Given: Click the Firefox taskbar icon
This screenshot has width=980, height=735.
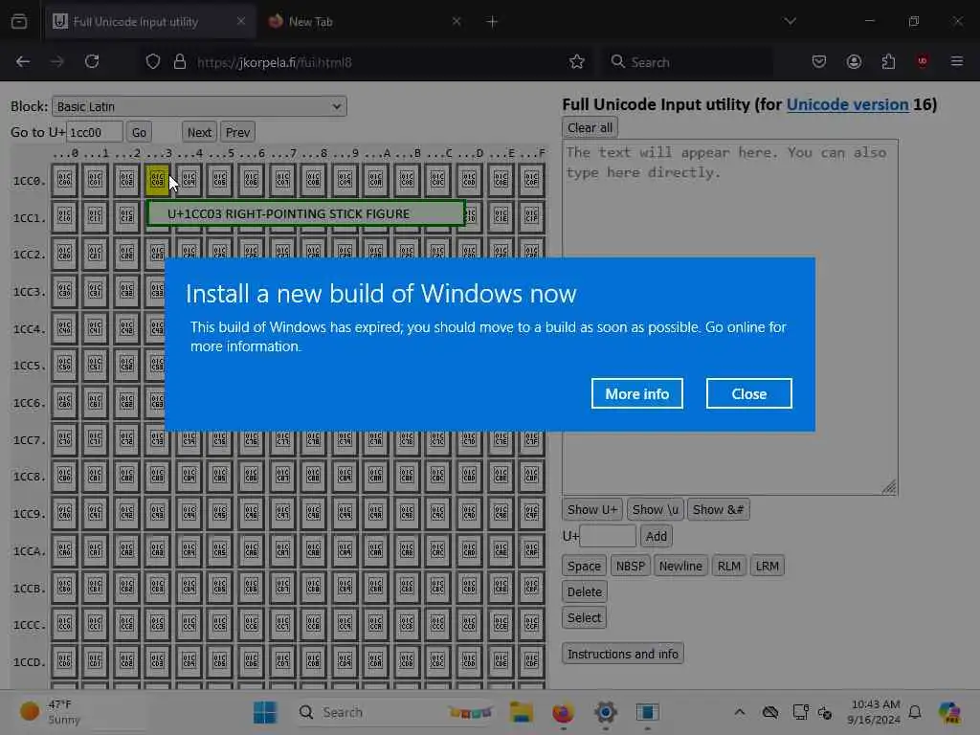Looking at the screenshot, I should point(563,712).
